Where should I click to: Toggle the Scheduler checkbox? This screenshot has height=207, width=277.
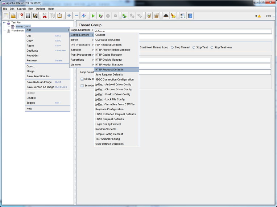tap(82, 86)
